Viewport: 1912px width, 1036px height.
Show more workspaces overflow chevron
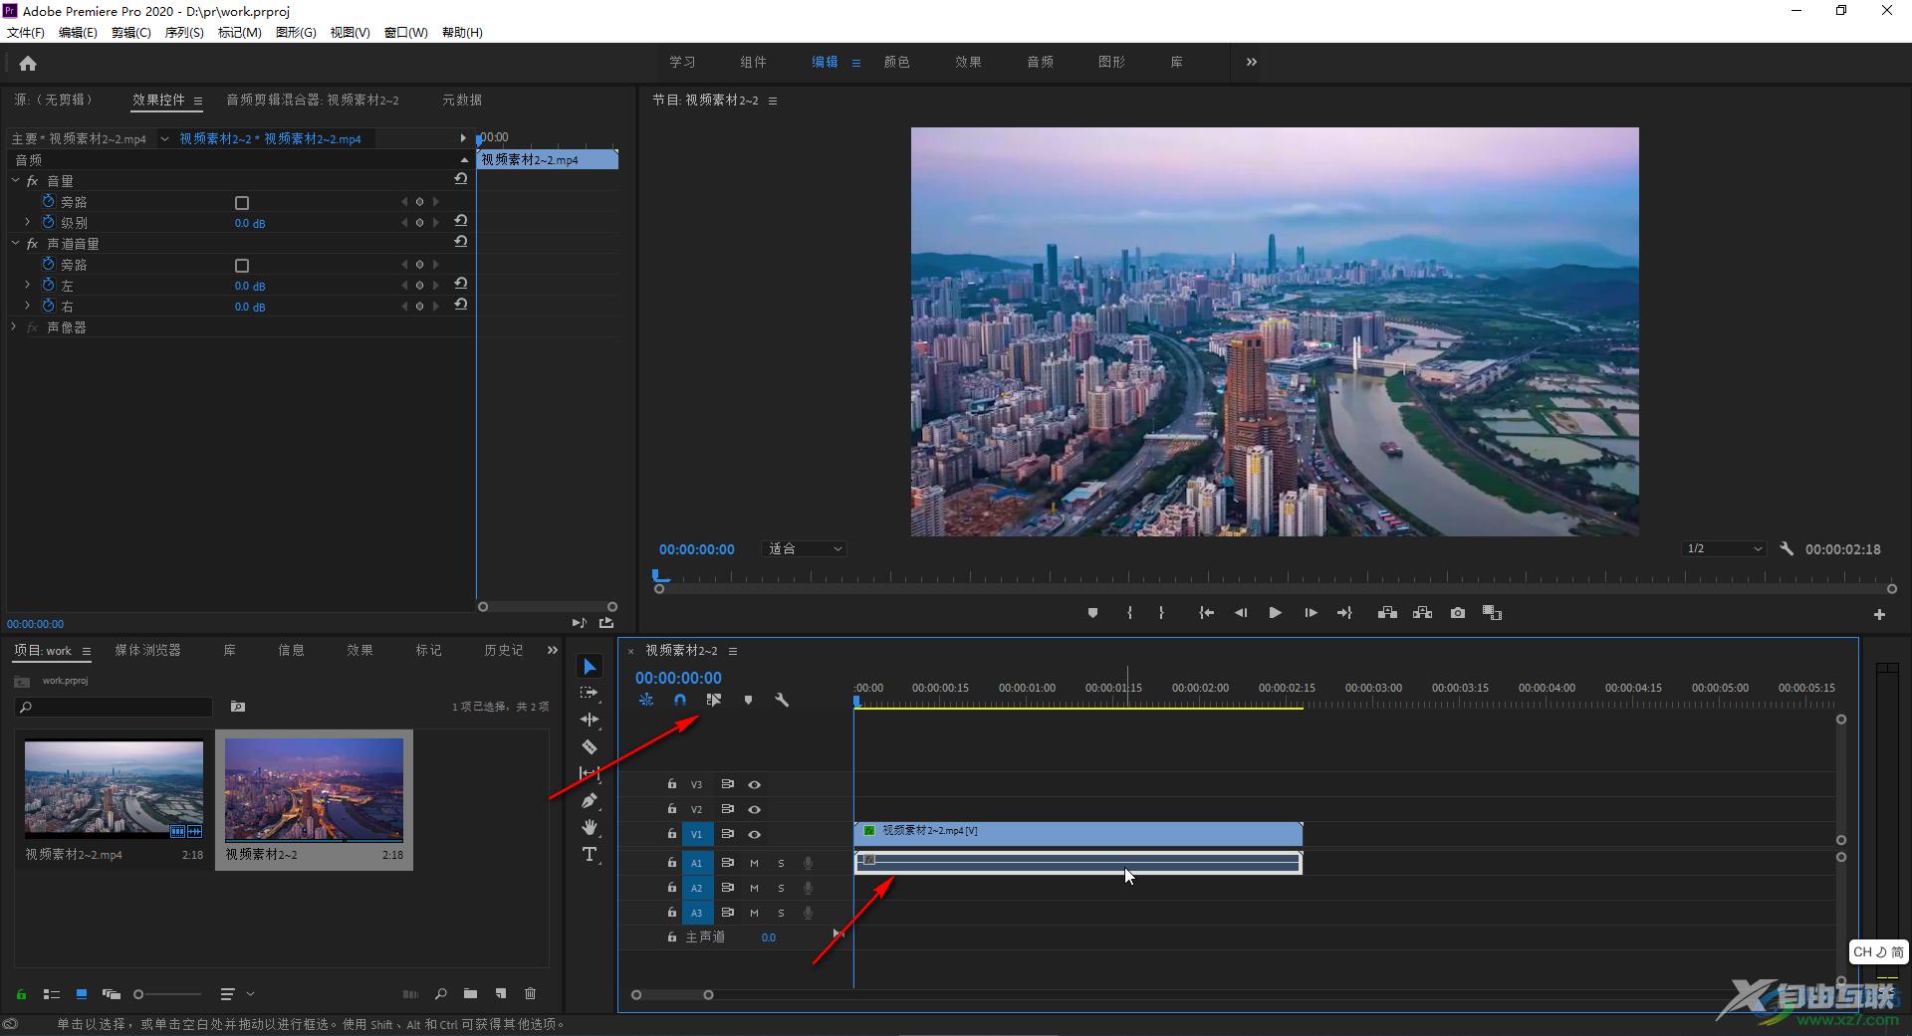click(1252, 62)
